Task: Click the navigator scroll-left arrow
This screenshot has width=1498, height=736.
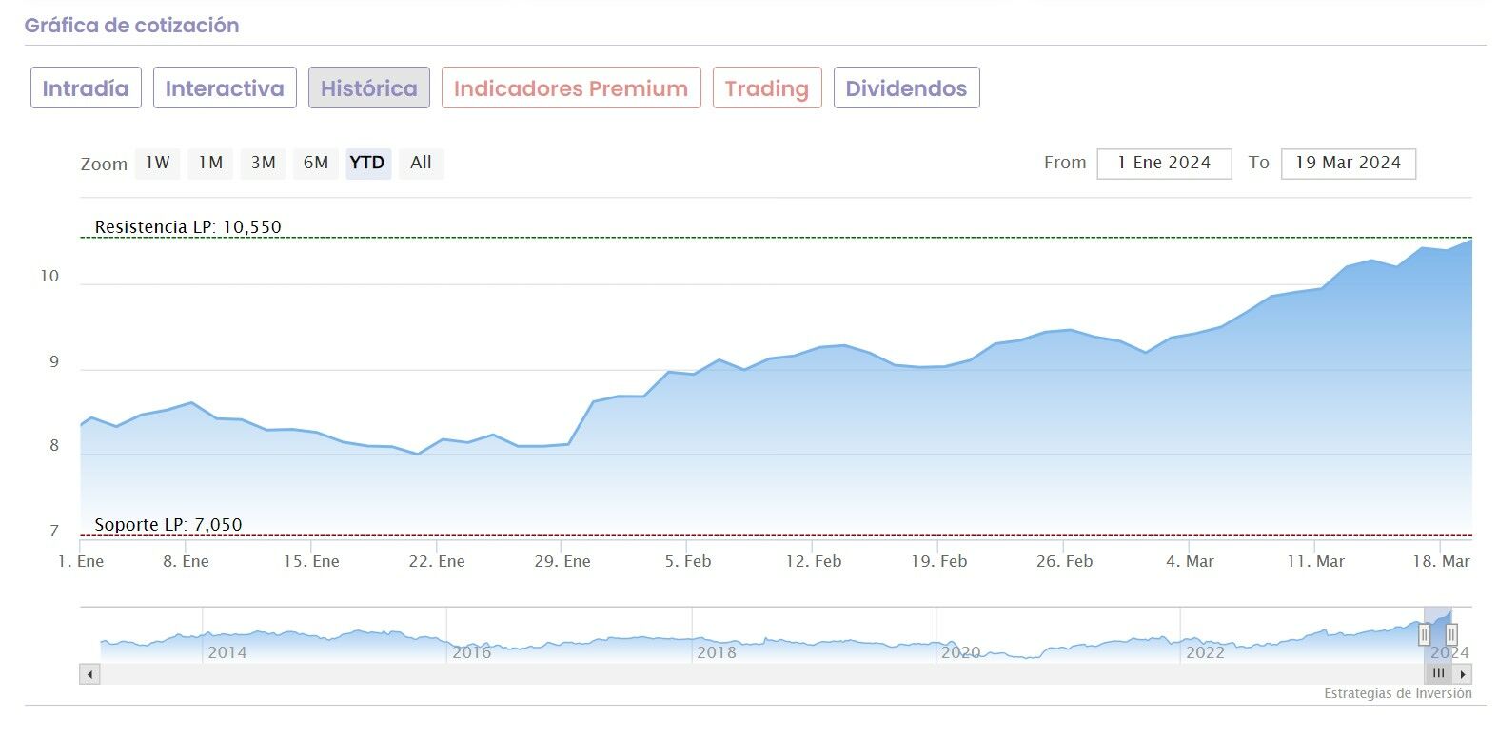Action: pos(89,674)
